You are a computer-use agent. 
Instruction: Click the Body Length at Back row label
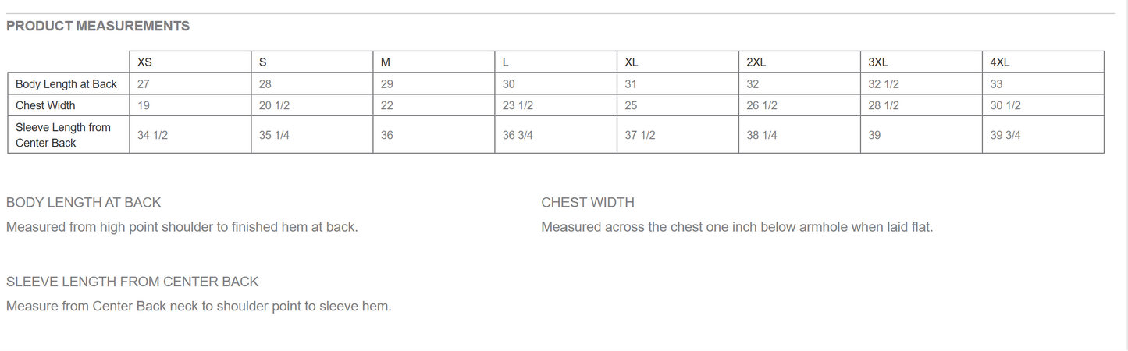(x=66, y=84)
